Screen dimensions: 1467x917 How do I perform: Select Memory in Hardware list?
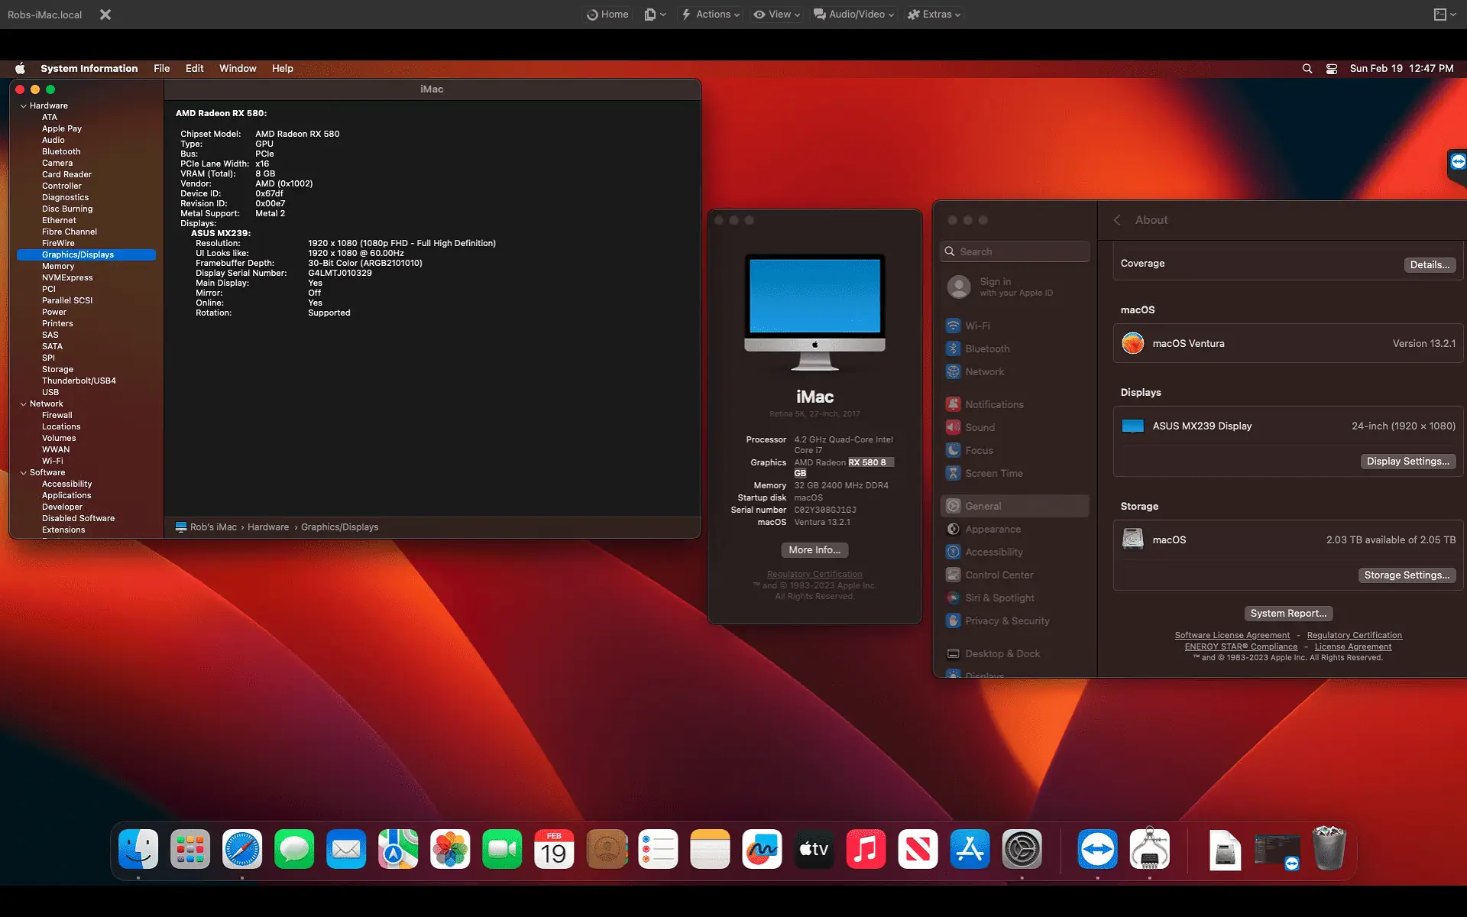coord(58,267)
